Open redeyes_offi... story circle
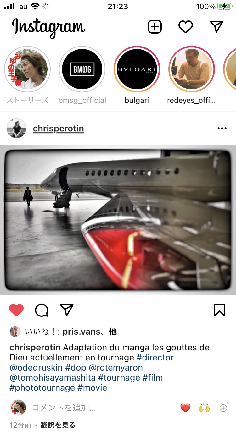Viewport: 236px width, 434px height. click(192, 69)
